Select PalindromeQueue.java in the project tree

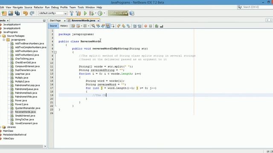coord(26,89)
